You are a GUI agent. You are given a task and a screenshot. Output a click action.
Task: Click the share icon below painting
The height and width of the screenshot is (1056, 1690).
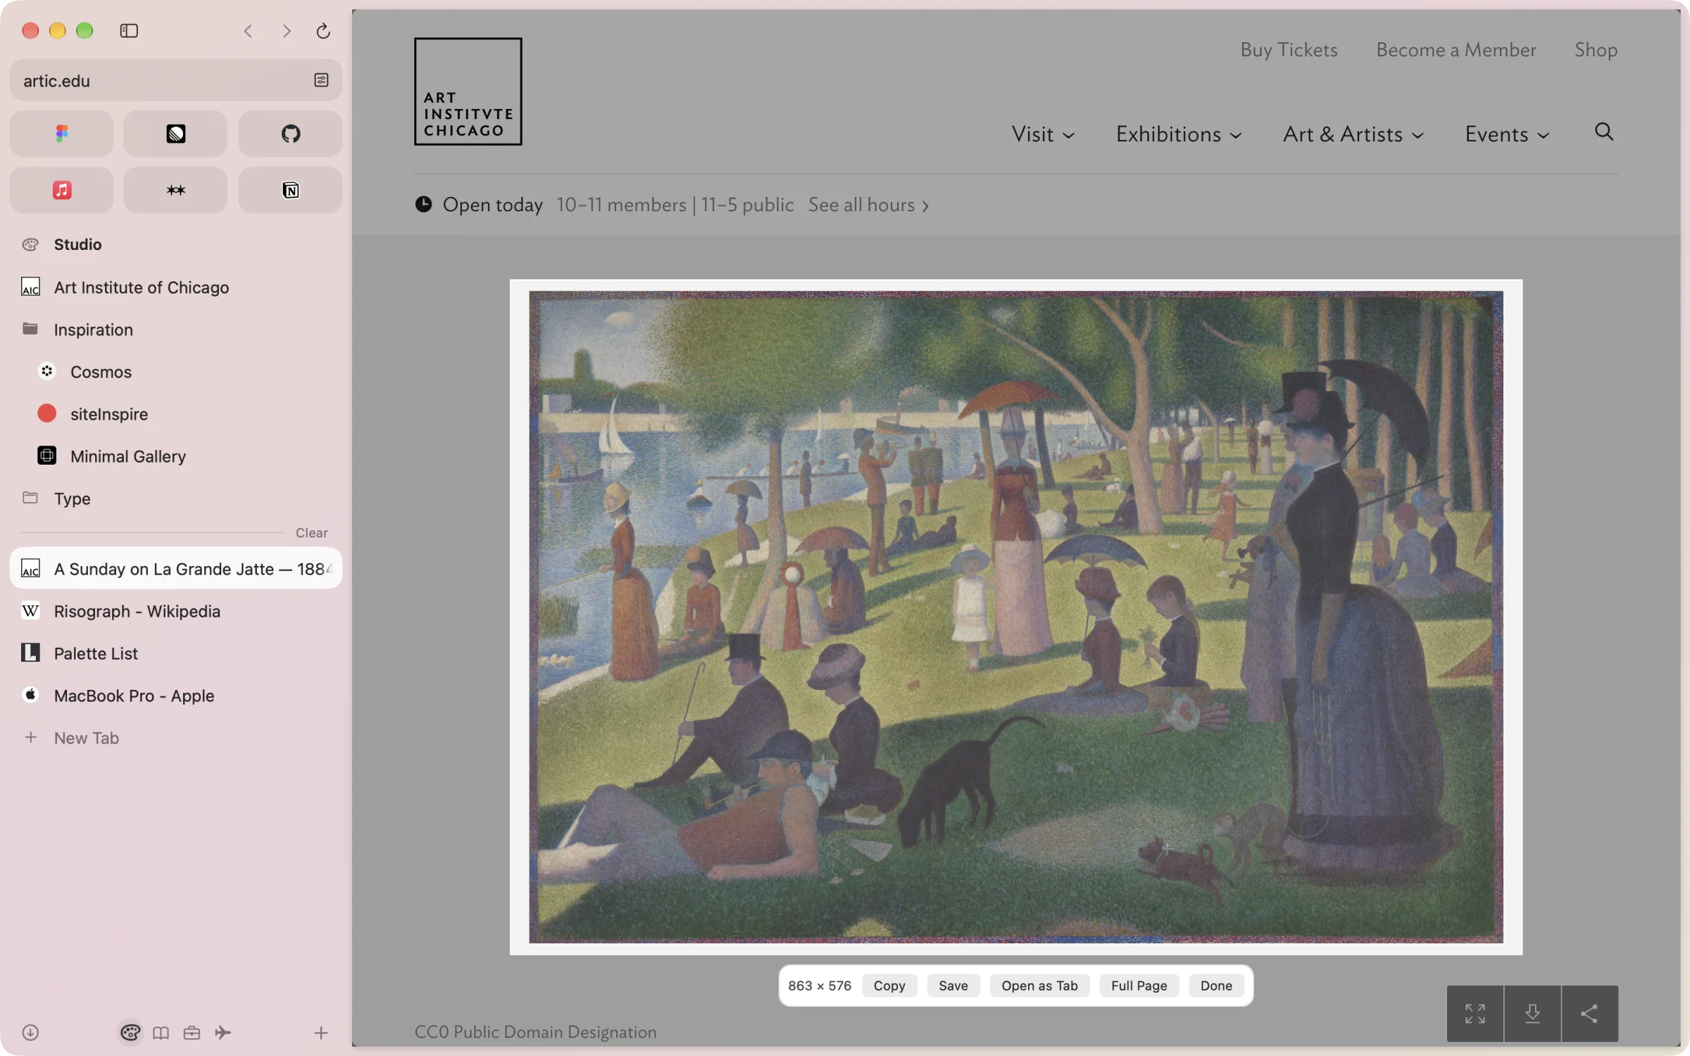tap(1589, 1013)
